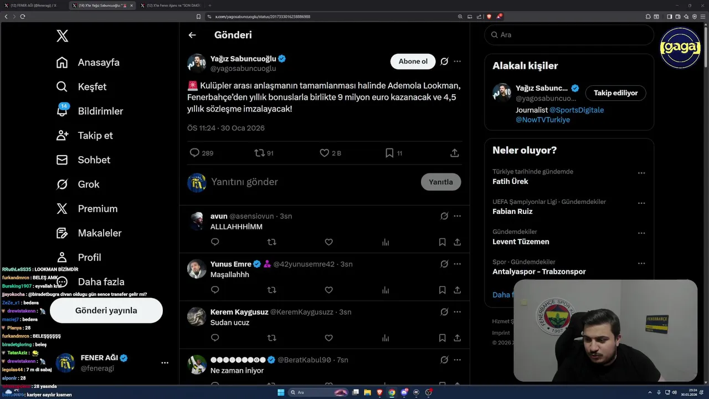The image size is (709, 399).
Task: Open more options on main post
Action: [x=457, y=61]
